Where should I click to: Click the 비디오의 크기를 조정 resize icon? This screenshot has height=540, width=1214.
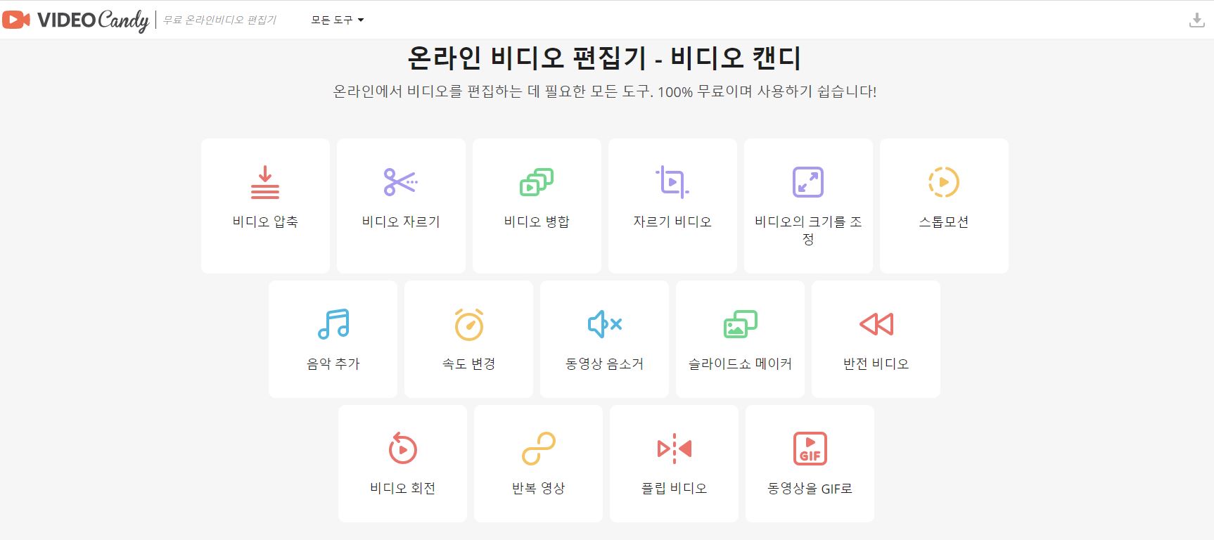(808, 182)
